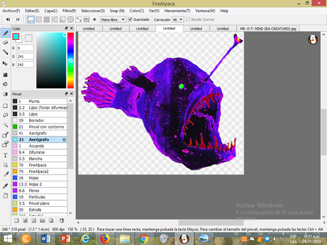Click the R value input field
327x245 pixels.
25,48
